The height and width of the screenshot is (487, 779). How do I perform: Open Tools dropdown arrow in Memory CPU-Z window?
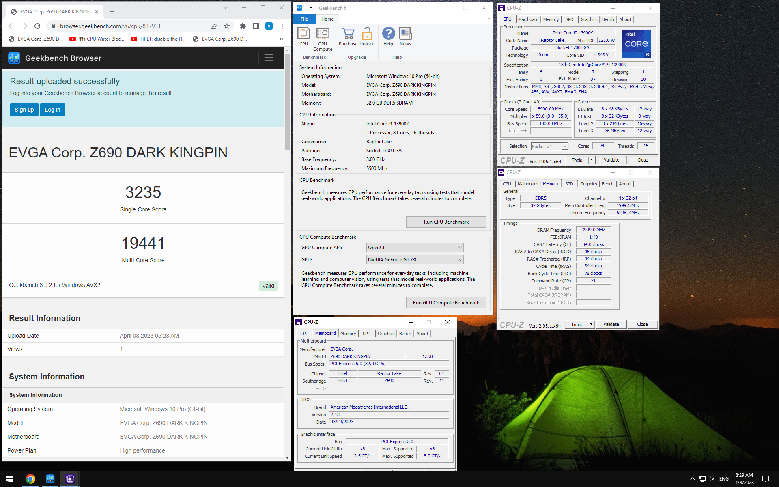(591, 324)
